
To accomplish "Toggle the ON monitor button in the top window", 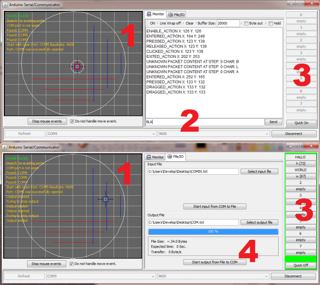I will click(153, 23).
